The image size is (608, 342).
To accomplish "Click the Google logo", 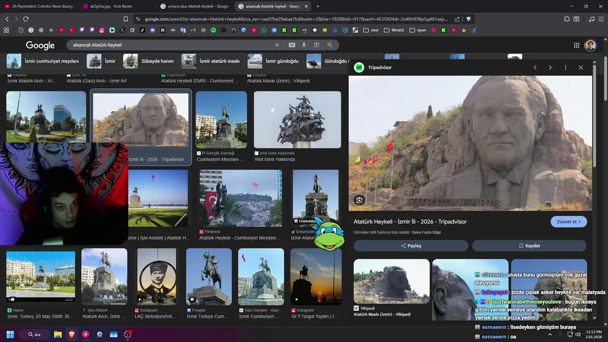I will (x=40, y=45).
